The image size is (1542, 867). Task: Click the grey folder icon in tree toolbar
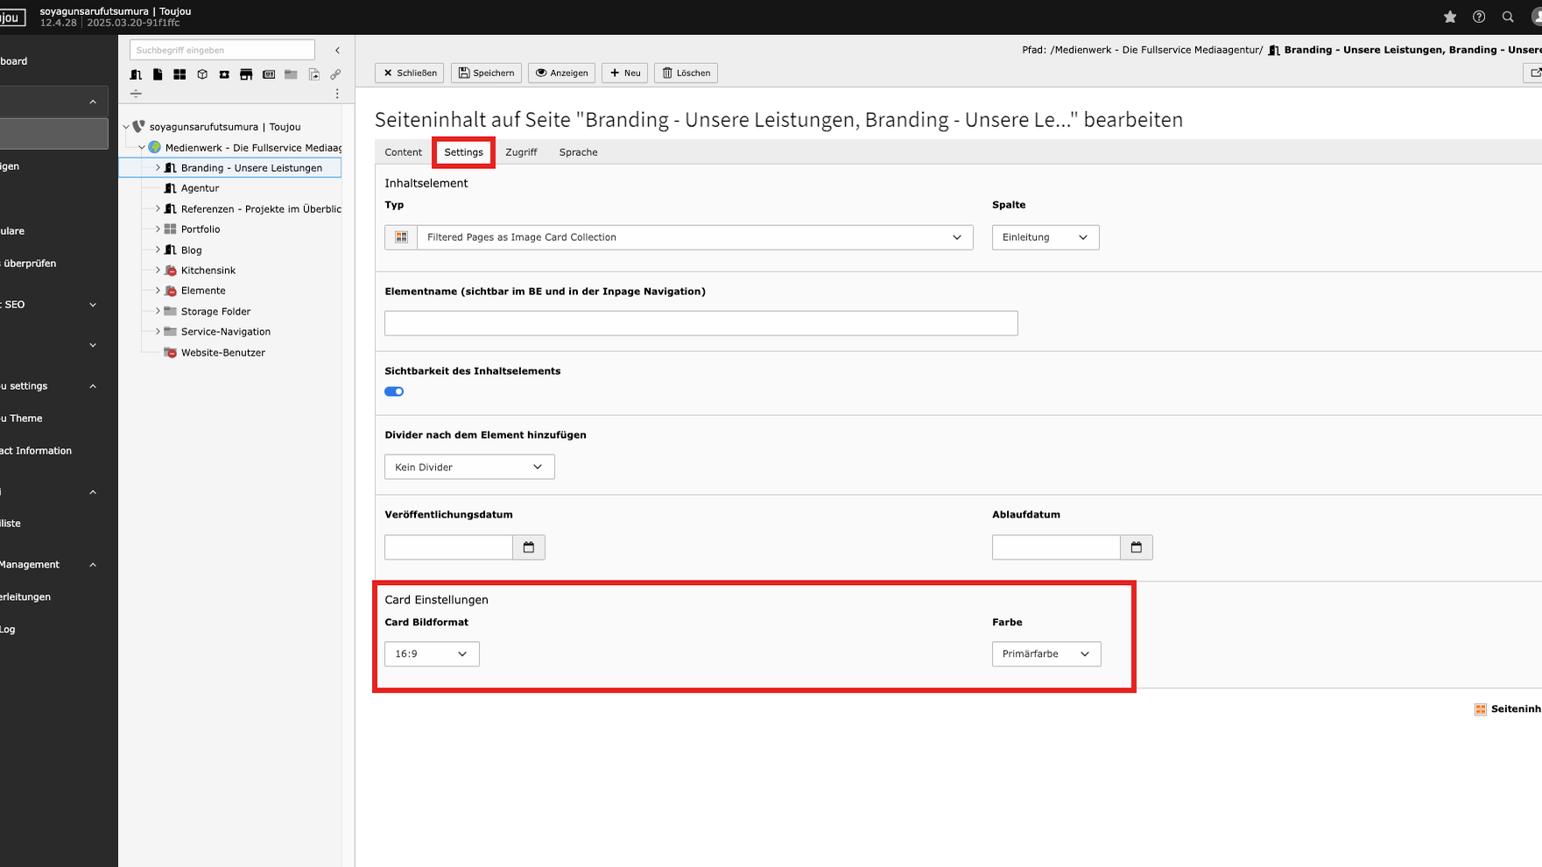291,74
